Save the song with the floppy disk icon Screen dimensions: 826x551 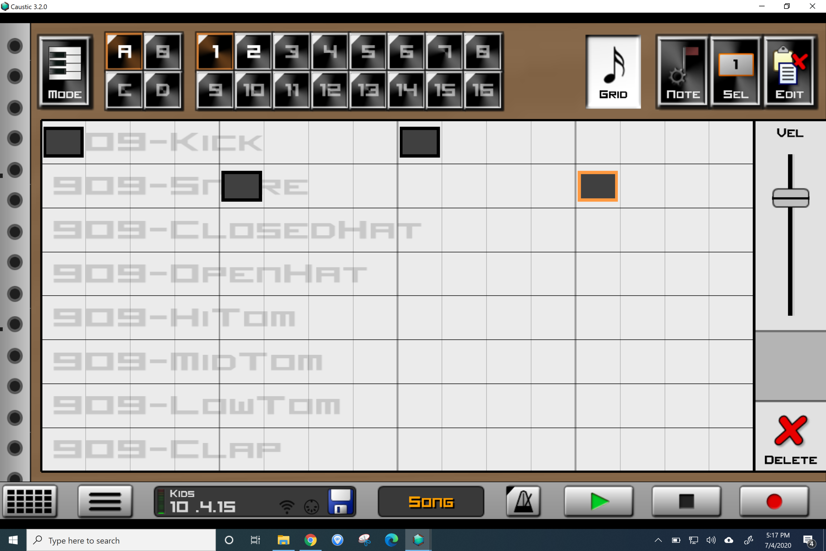[340, 501]
